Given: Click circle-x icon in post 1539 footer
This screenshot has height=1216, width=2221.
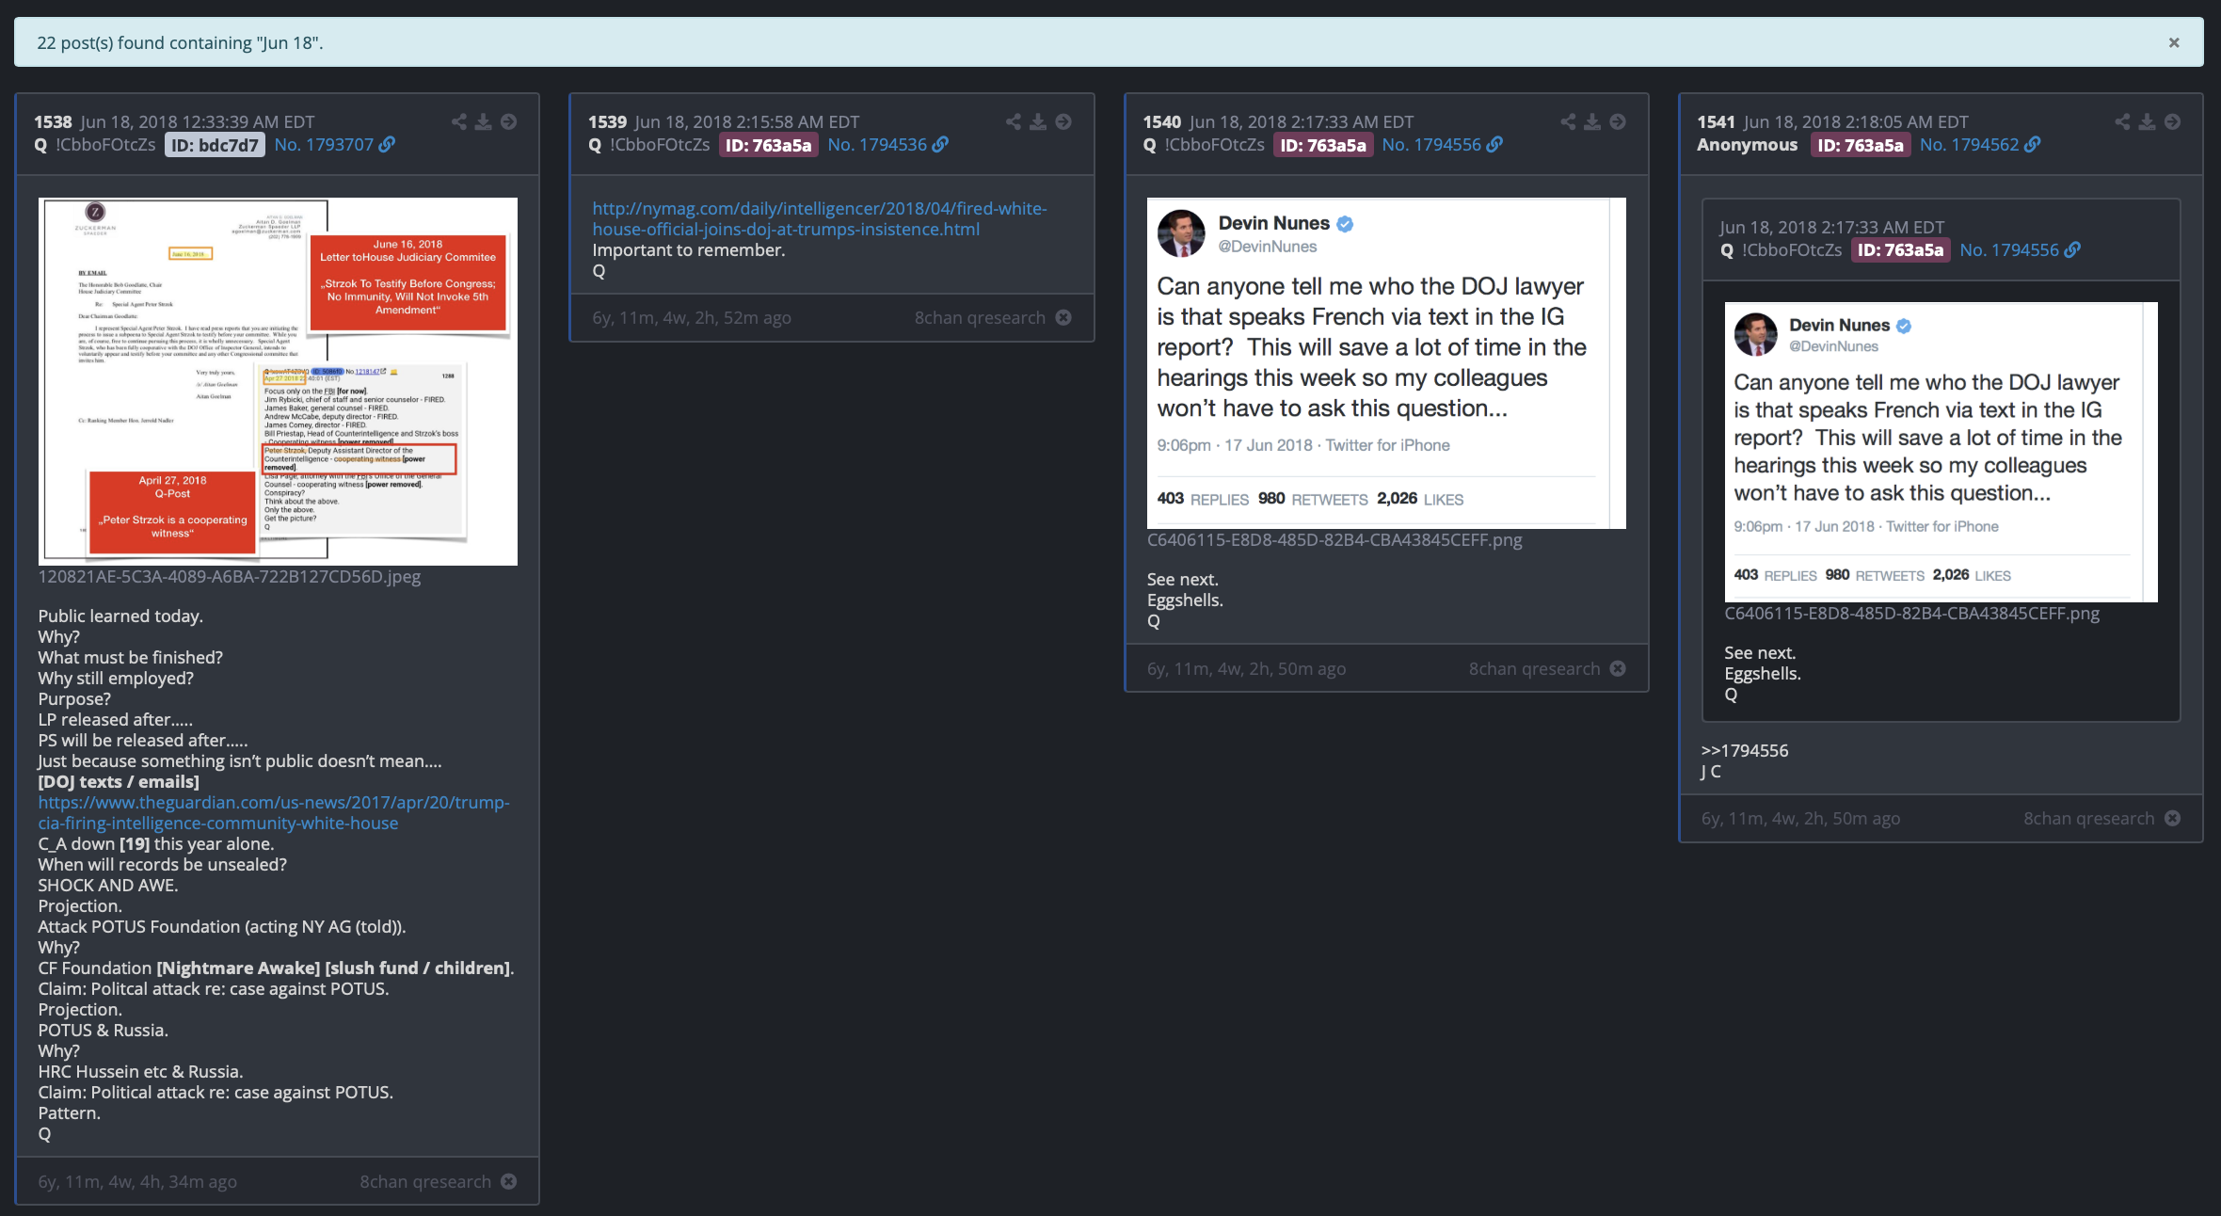Looking at the screenshot, I should (1063, 317).
